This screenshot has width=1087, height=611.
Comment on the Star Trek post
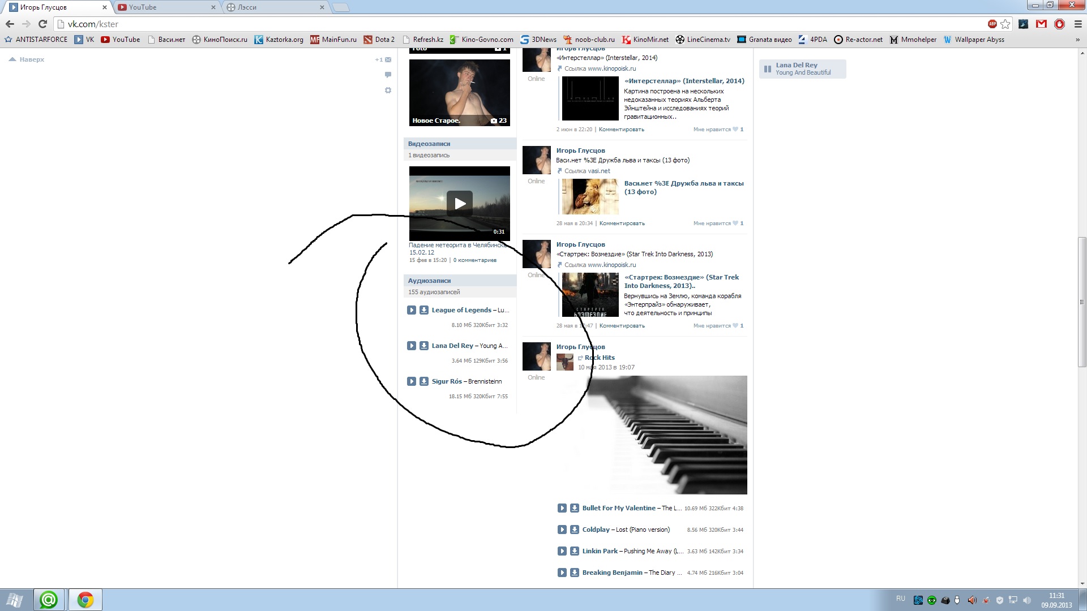point(622,326)
